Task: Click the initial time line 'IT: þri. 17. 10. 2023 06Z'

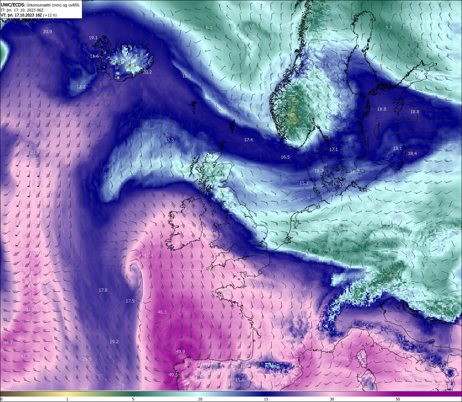Action: coord(23,10)
